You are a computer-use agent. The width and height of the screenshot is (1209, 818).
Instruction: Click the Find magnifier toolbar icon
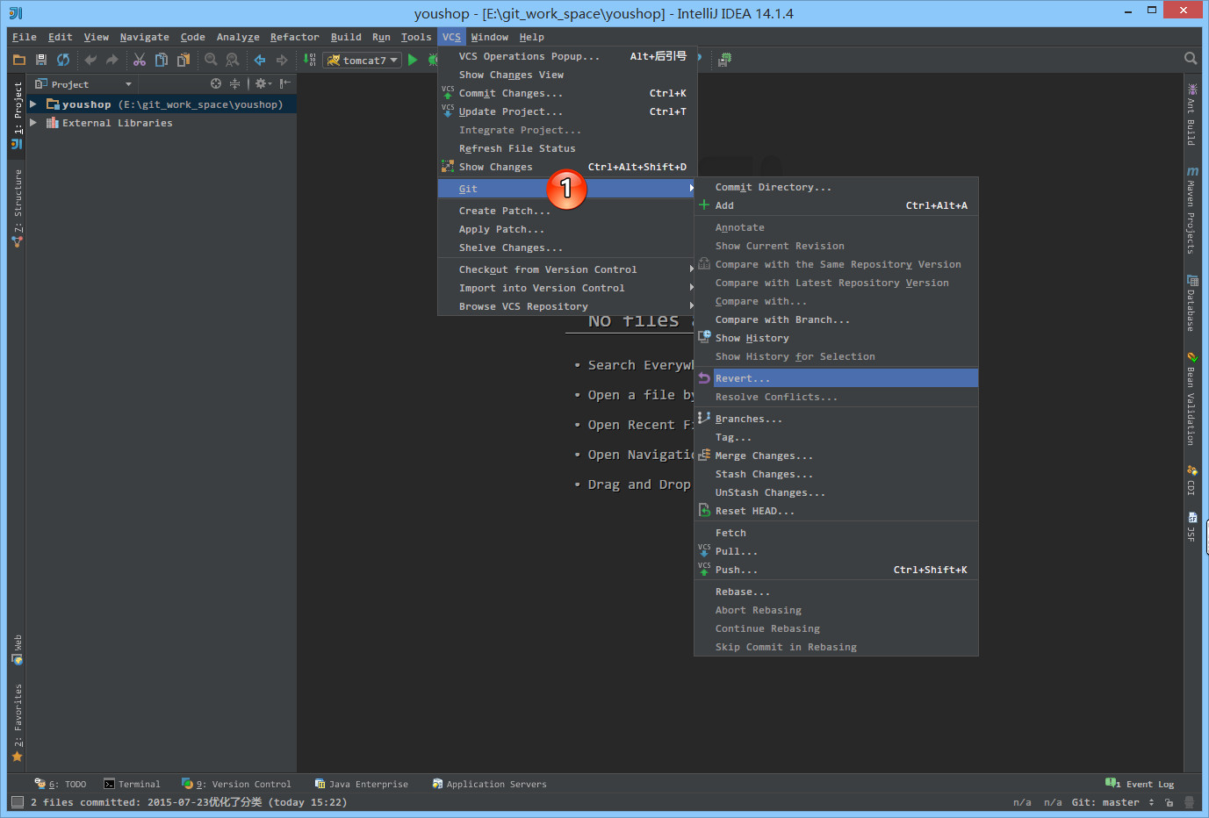coord(211,60)
